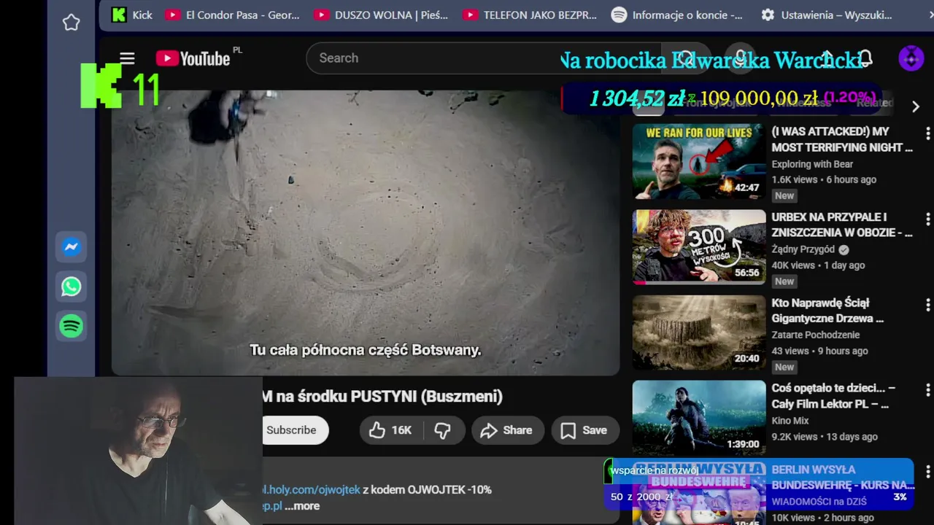Viewport: 934px width, 525px height.
Task: Save the video to a playlist
Action: [584, 430]
